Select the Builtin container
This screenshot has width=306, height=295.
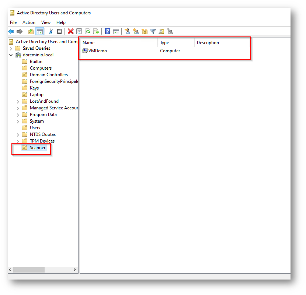click(36, 62)
